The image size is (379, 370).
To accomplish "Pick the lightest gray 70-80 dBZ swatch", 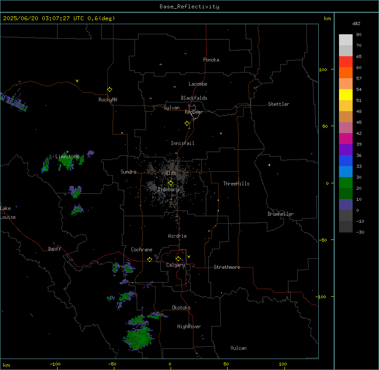I will click(346, 40).
